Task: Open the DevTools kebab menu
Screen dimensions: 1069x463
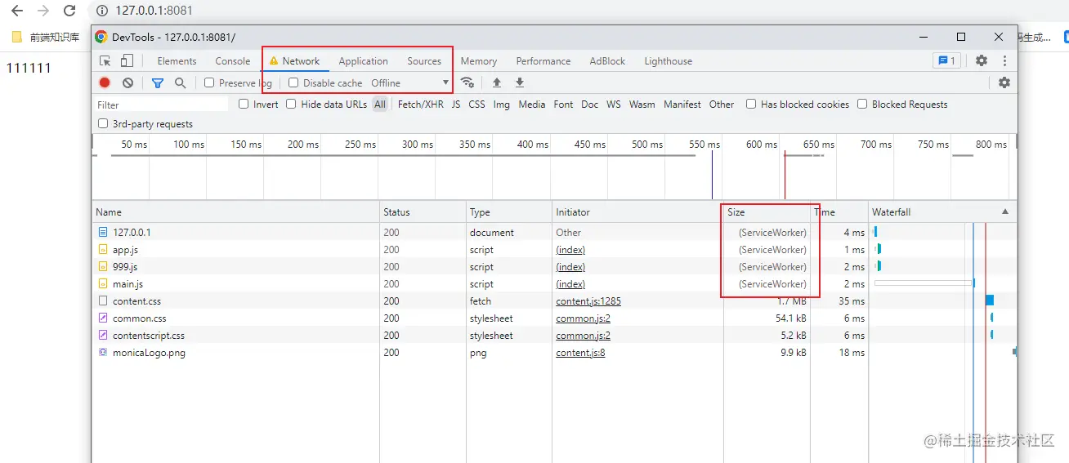Action: (x=1004, y=61)
